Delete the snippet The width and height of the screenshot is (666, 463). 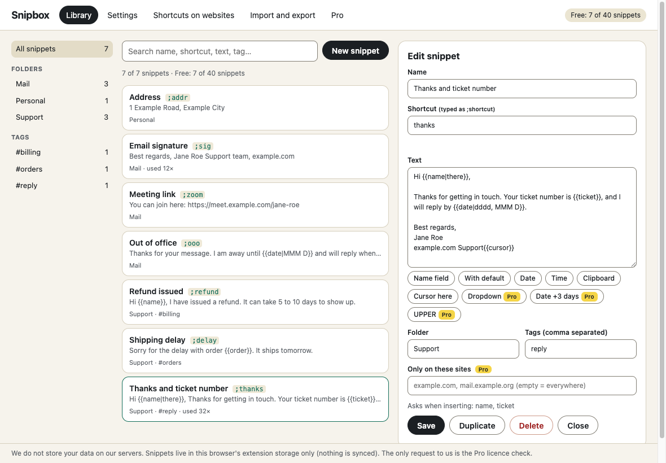click(x=531, y=426)
